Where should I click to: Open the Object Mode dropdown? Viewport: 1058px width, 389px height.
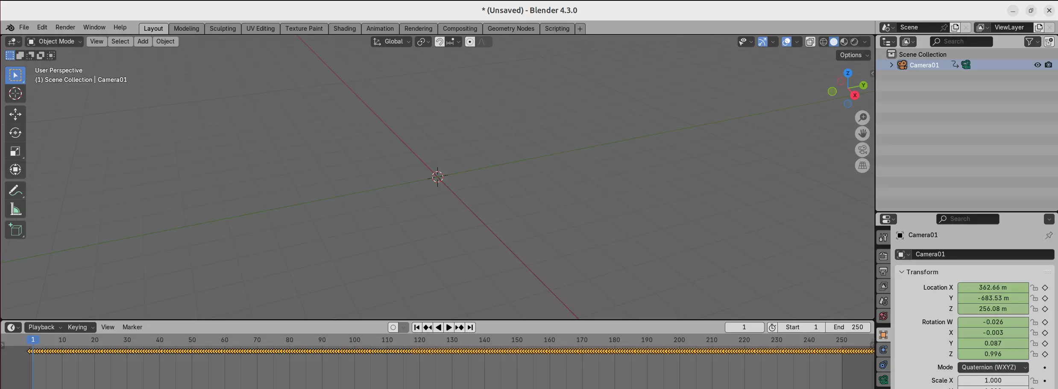tap(54, 41)
